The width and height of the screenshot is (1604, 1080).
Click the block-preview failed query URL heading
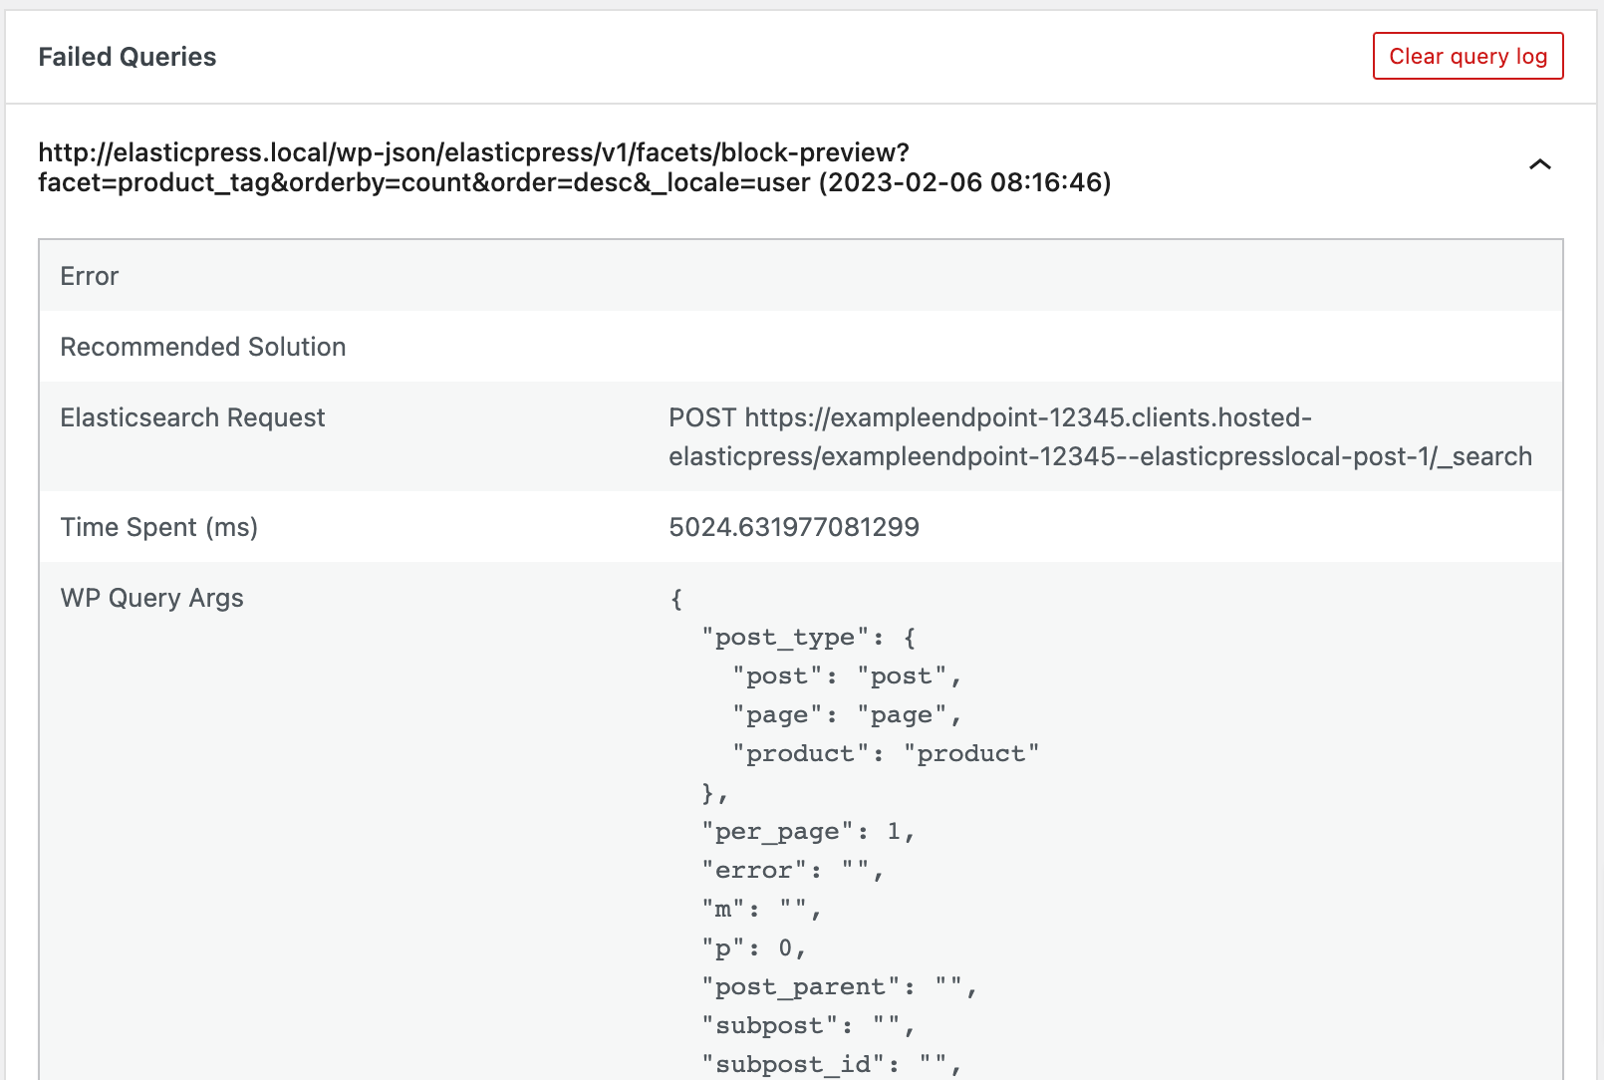tap(574, 167)
